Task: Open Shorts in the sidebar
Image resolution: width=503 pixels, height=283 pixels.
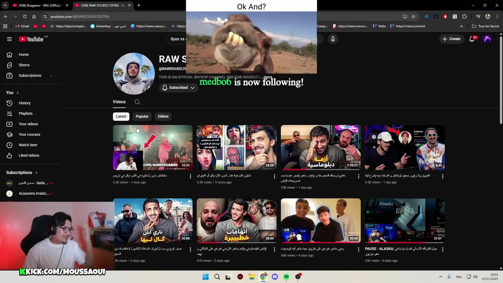Action: point(24,65)
